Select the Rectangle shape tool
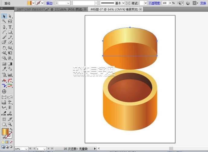208x152 pixels. coord(10,32)
